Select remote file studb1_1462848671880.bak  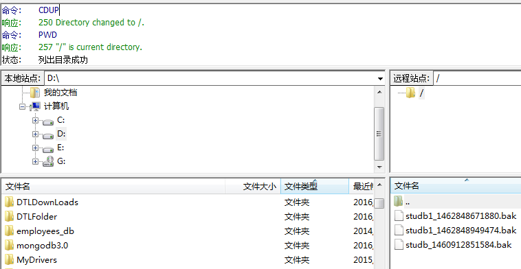click(461, 216)
